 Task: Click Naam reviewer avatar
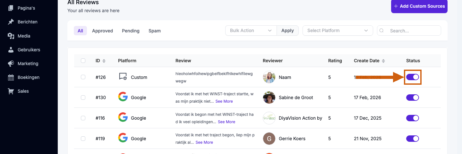pyautogui.click(x=269, y=77)
